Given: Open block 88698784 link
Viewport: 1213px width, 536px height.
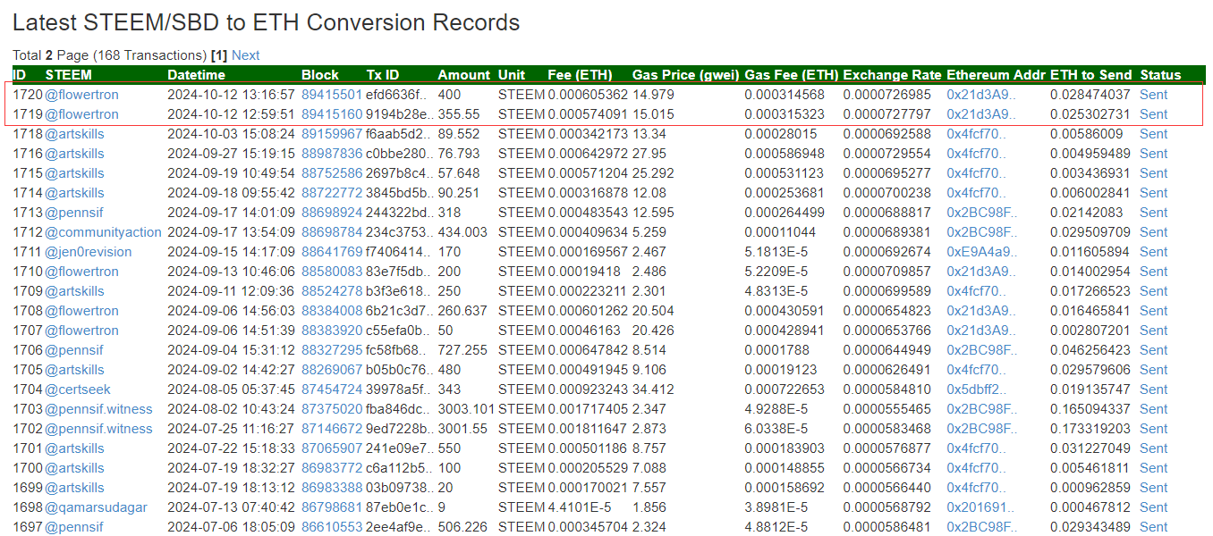Looking at the screenshot, I should [332, 232].
